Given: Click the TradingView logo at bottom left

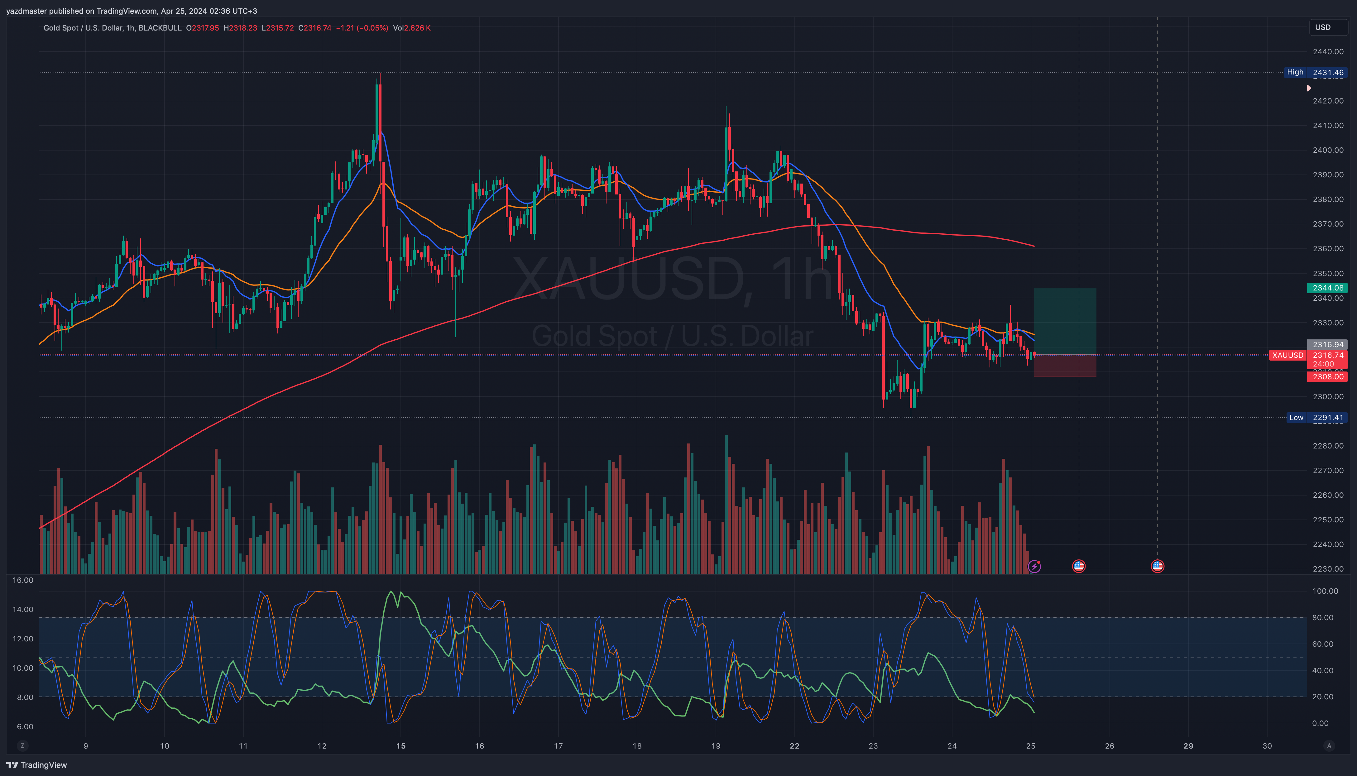Looking at the screenshot, I should [x=37, y=765].
